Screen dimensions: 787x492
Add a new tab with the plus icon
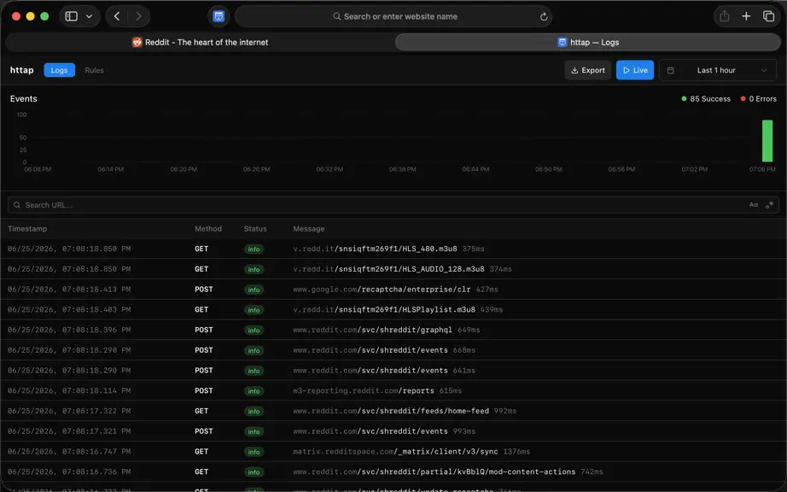tap(746, 16)
